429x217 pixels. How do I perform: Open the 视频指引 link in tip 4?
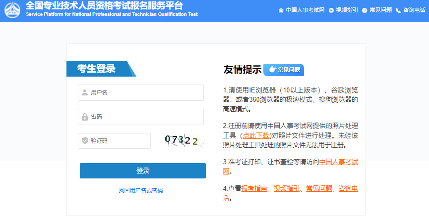pos(287,188)
